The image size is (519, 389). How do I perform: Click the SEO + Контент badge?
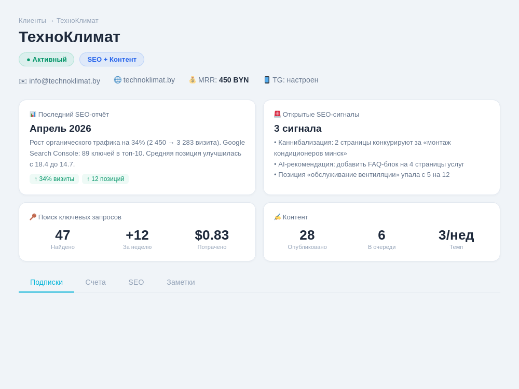tap(112, 60)
